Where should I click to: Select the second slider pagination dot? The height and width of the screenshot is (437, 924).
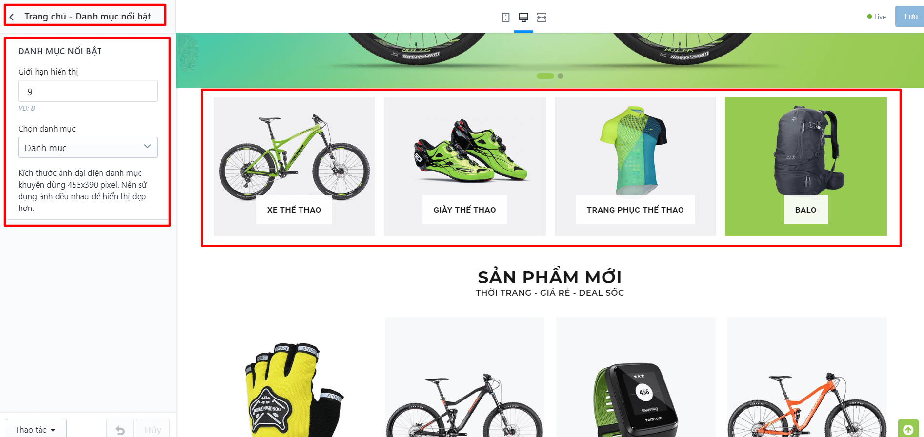point(561,76)
